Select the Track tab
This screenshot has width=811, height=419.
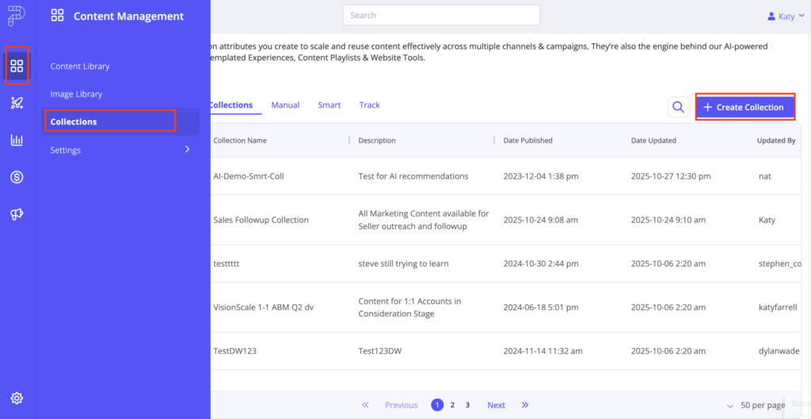(x=369, y=105)
